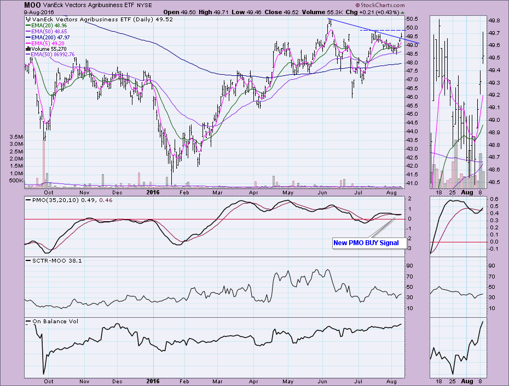Image resolution: width=509 pixels, height=386 pixels.
Task: Click the volume EMA(50) 86992.76 legend entry
Action: (52, 55)
